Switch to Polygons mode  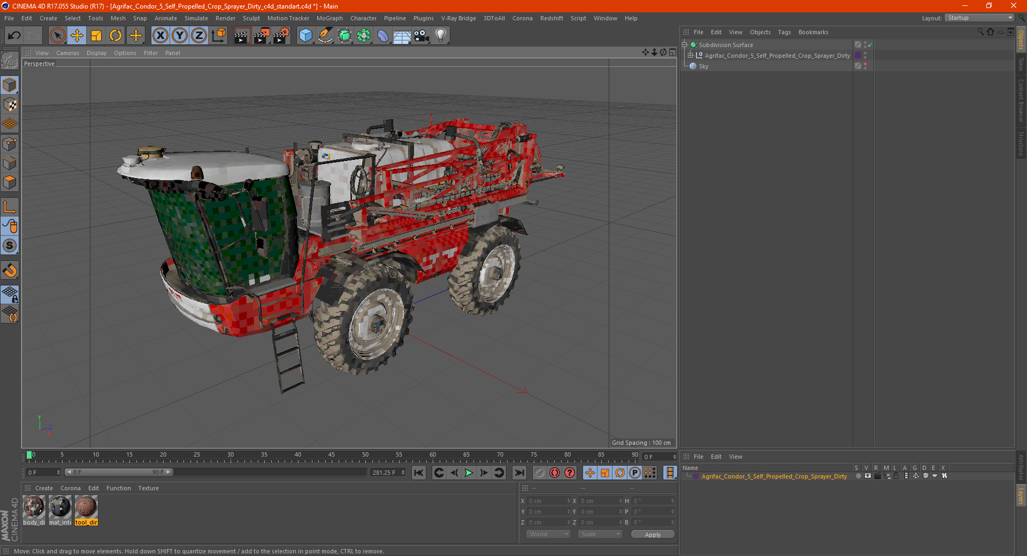tap(10, 182)
